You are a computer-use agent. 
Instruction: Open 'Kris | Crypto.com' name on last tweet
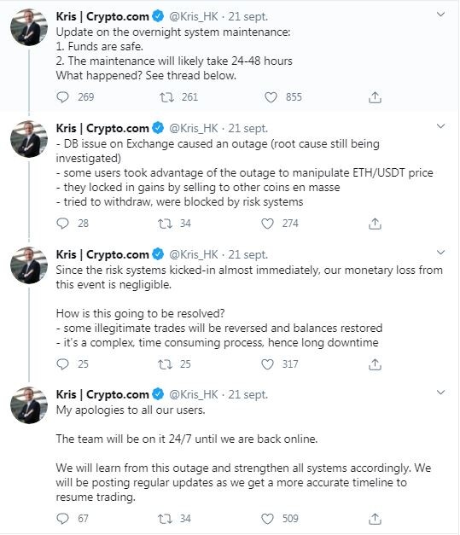pos(102,394)
